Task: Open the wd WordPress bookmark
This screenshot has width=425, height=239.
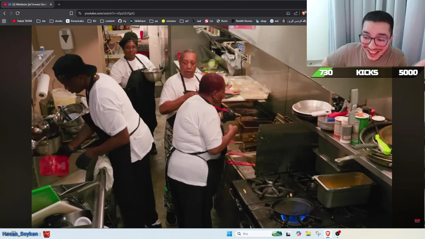Action: 274,21
